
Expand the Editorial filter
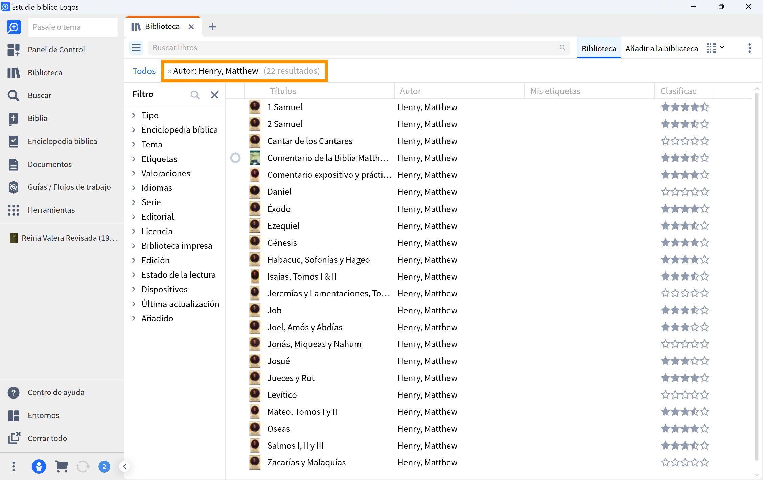click(134, 217)
